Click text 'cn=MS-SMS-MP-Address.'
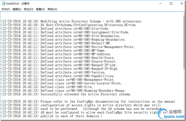Viewport: 186px width, 121px height. (x=92, y=54)
